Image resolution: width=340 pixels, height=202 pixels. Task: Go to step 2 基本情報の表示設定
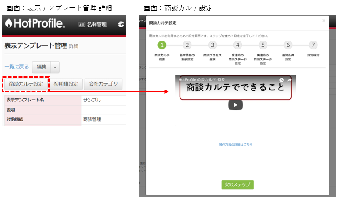[187, 45]
